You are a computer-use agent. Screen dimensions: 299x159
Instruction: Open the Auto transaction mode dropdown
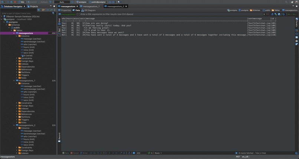(62, 2)
